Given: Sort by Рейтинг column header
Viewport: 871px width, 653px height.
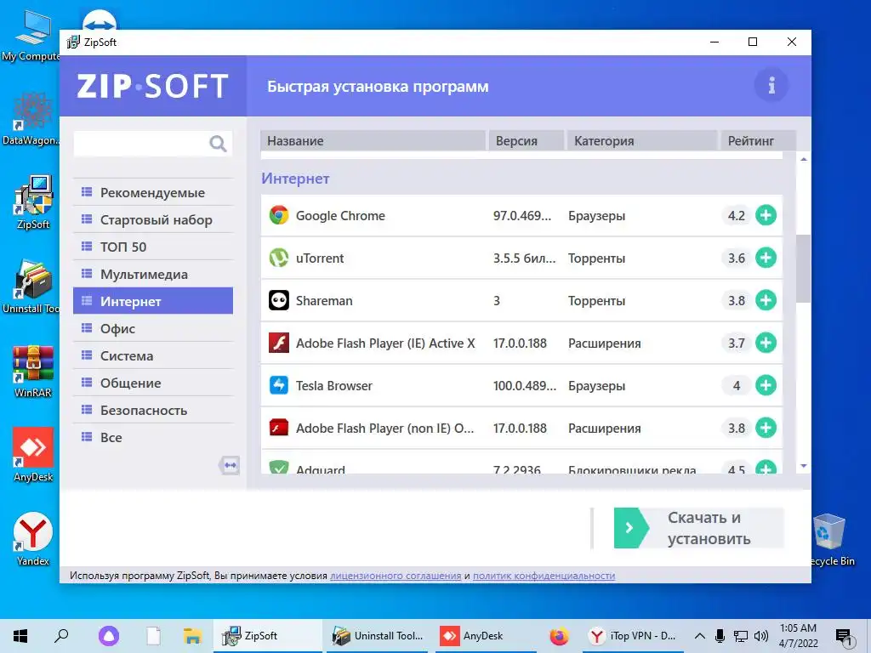Looking at the screenshot, I should (x=758, y=140).
